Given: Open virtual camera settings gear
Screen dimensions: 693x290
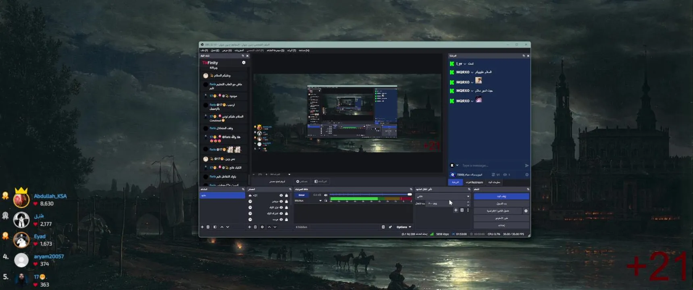Looking at the screenshot, I should pyautogui.click(x=526, y=211).
